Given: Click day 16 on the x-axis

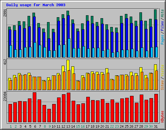Looking at the screenshot, I should point(83,126).
